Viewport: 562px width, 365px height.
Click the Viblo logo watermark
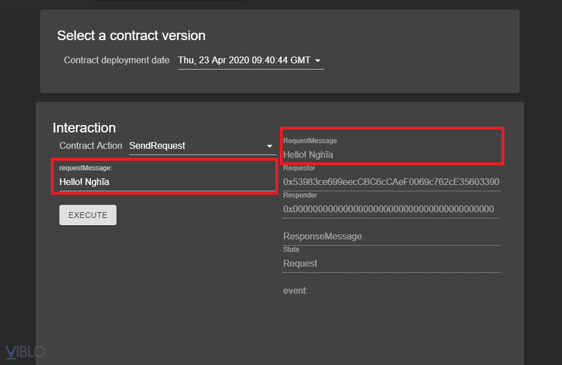(x=25, y=352)
